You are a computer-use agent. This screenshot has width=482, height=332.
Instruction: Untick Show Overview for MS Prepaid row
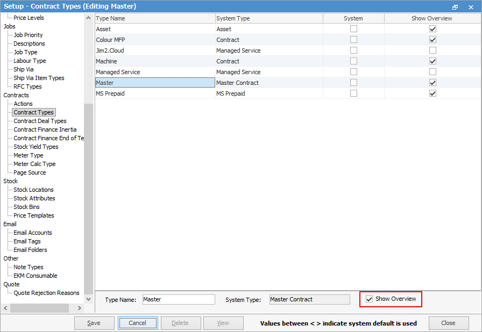(433, 93)
